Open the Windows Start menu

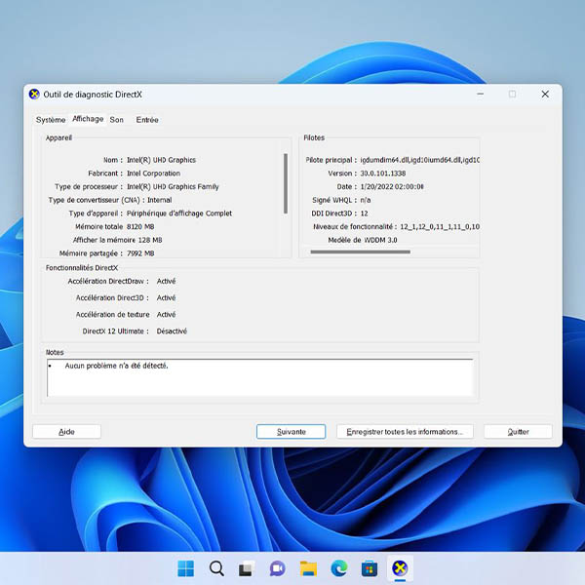(185, 568)
